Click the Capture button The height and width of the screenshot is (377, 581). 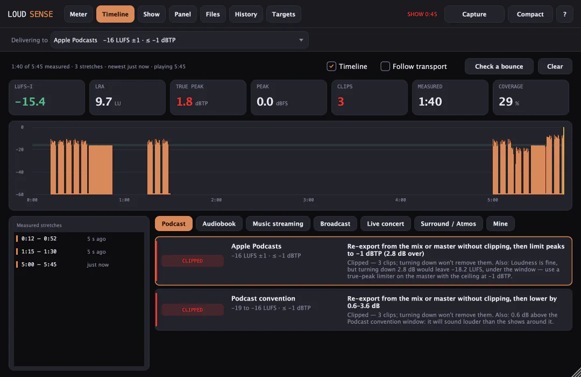pyautogui.click(x=474, y=14)
